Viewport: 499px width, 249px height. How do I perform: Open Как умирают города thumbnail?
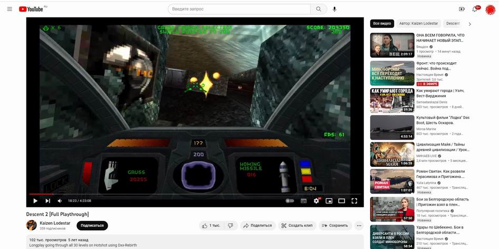pos(392,101)
